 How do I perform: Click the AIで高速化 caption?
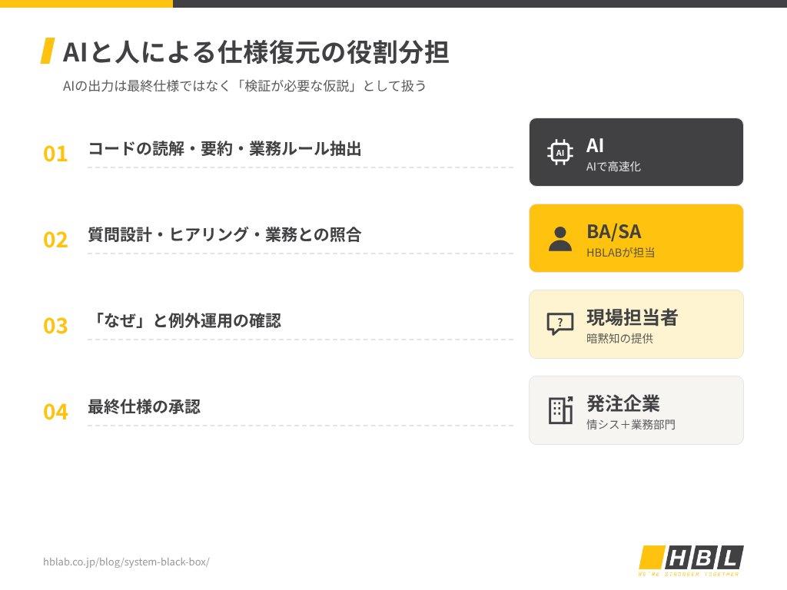tap(613, 167)
